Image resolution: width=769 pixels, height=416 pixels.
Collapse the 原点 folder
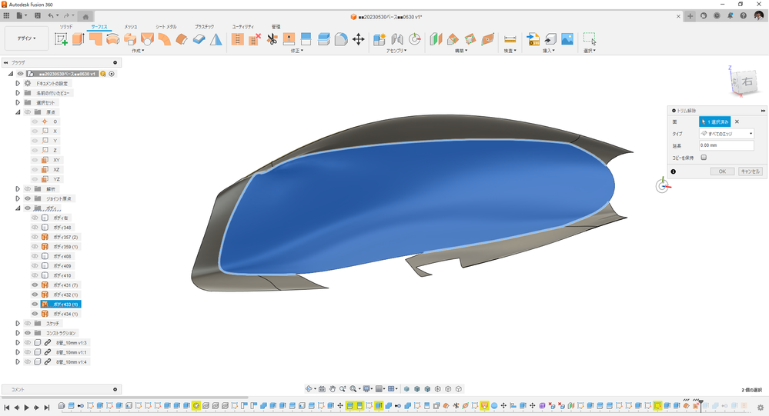pos(18,112)
